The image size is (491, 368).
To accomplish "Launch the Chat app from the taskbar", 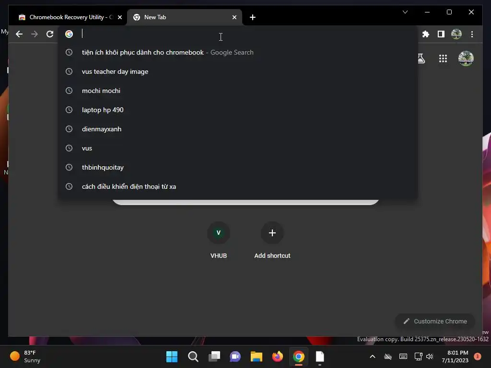I will pyautogui.click(x=235, y=356).
